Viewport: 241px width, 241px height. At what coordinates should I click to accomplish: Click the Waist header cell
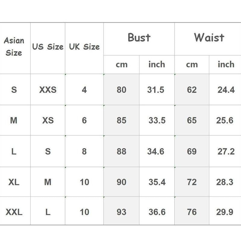209,38
